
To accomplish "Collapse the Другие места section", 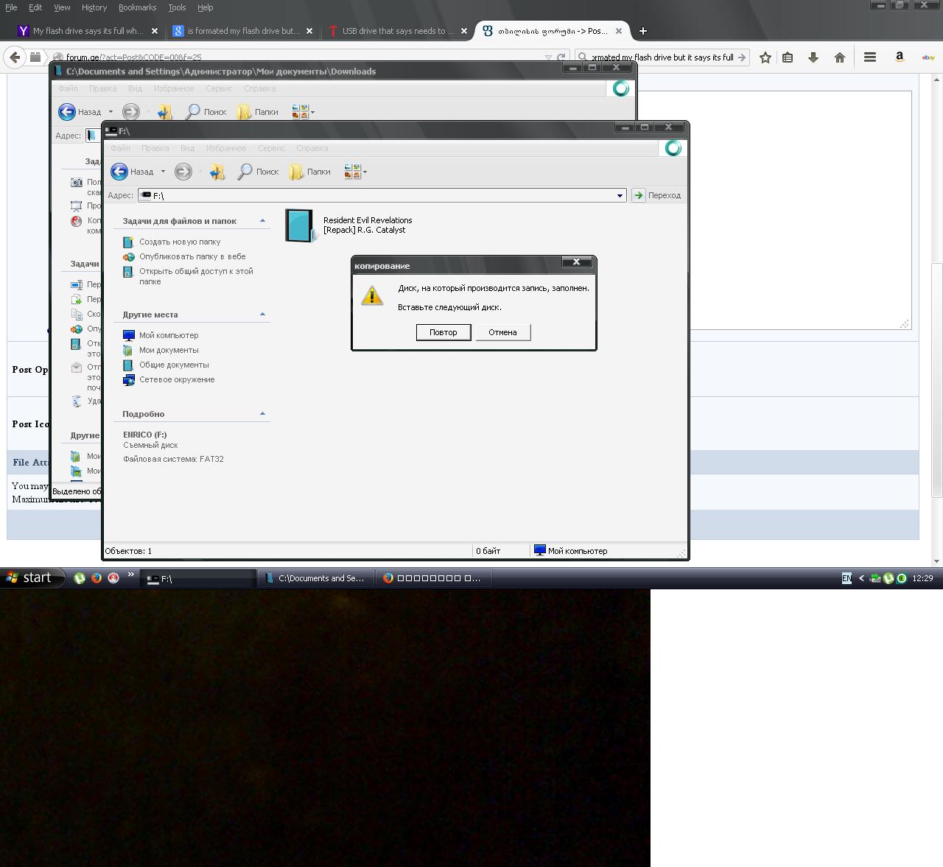I will tap(262, 315).
